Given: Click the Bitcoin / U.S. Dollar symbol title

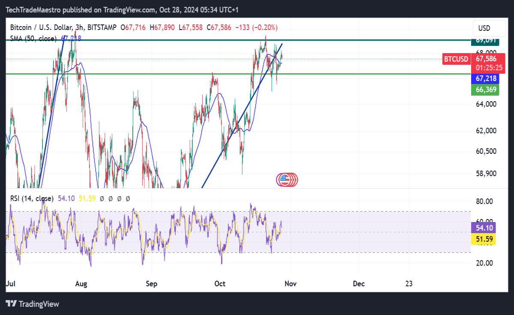Looking at the screenshot, I should 42,27.
